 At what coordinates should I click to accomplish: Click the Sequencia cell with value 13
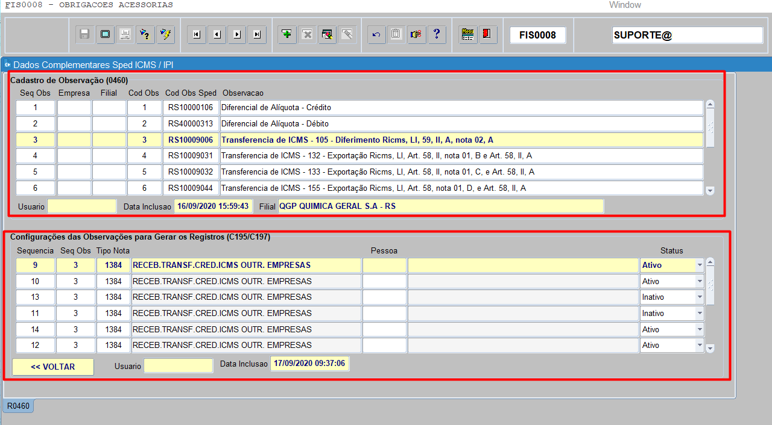click(x=35, y=297)
